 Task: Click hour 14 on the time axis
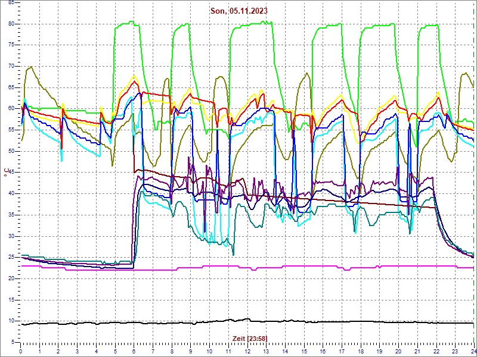(285, 352)
